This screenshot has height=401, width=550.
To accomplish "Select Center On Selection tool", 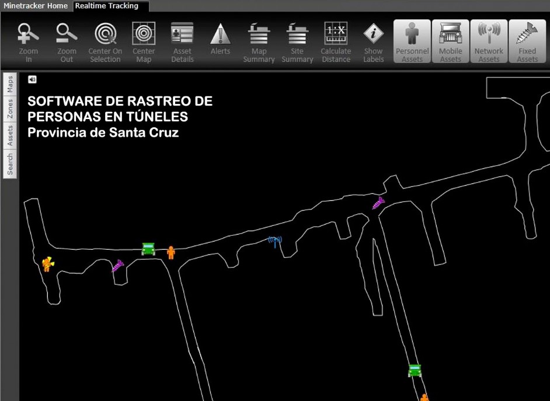I will point(105,43).
